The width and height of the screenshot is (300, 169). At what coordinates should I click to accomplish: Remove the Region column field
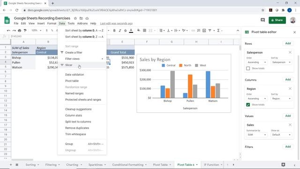coord(290,89)
